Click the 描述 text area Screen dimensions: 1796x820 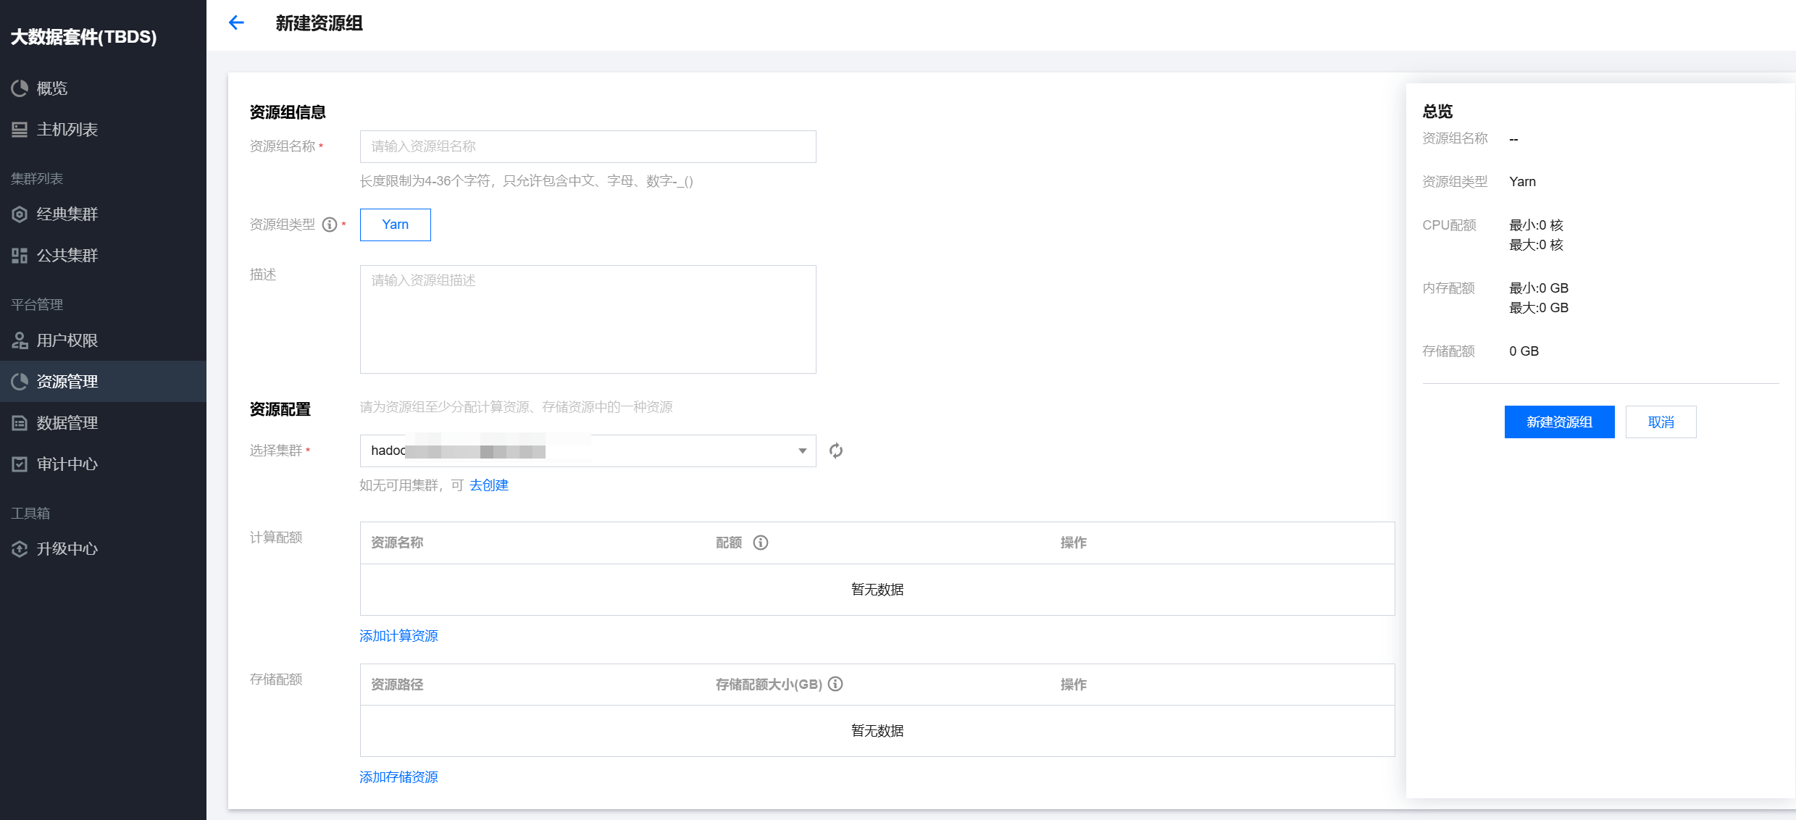587,319
